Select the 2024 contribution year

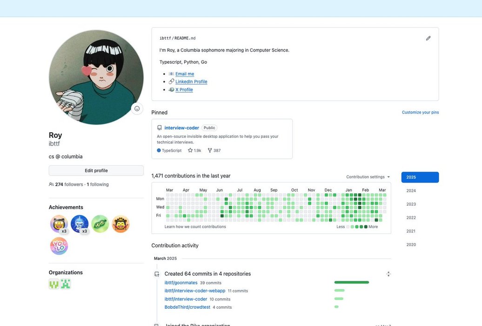click(411, 190)
